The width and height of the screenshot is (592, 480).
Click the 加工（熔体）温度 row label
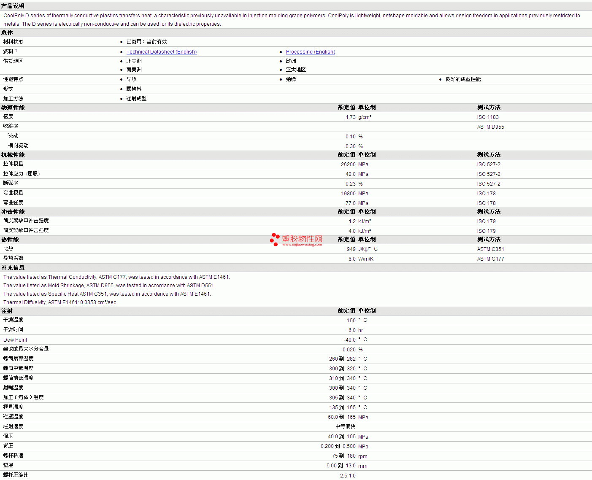pos(24,397)
